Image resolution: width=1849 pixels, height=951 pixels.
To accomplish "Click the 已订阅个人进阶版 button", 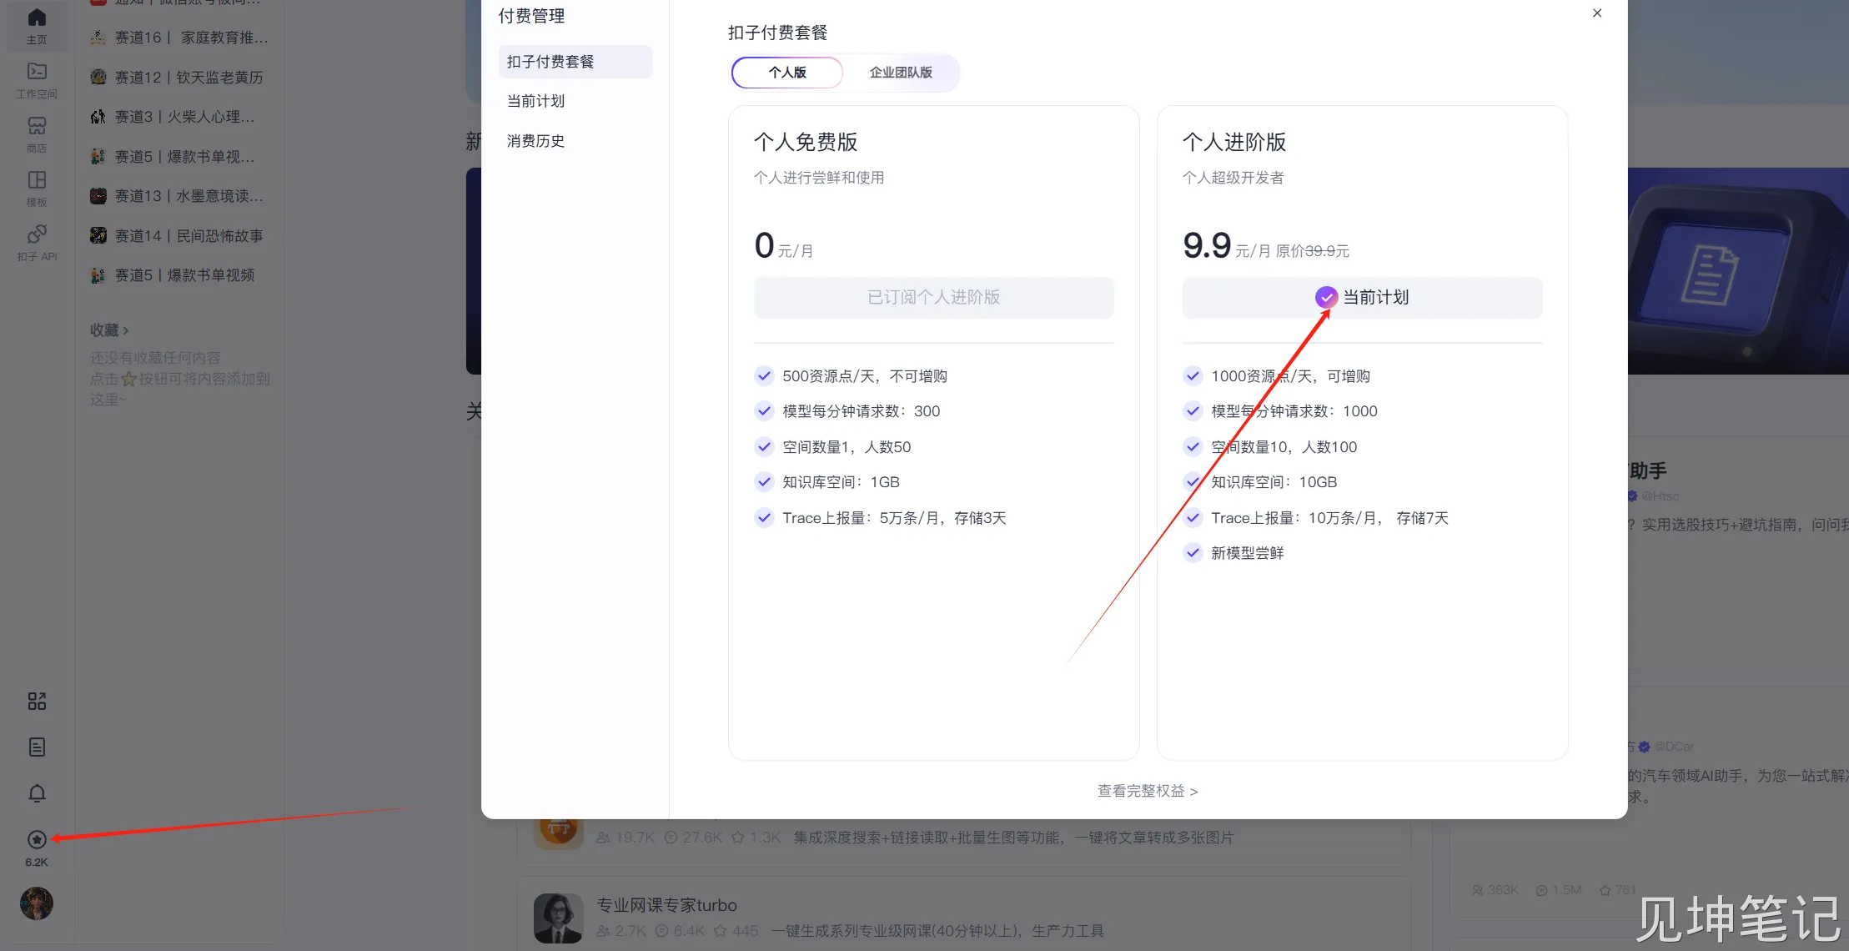I will 933,297.
